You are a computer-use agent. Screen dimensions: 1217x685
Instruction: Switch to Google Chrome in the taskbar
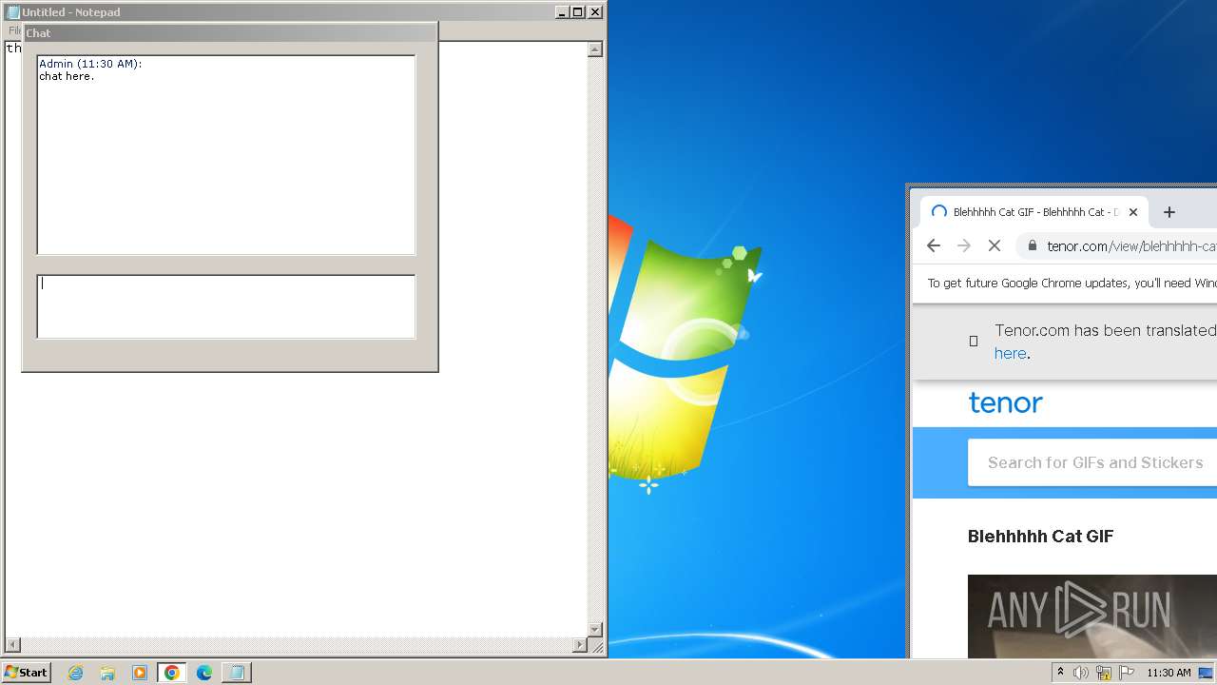click(x=171, y=673)
